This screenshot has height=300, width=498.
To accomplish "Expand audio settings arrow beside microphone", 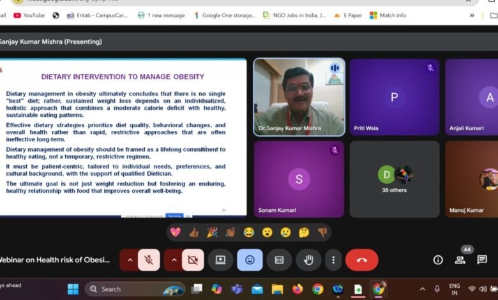I will click(130, 260).
